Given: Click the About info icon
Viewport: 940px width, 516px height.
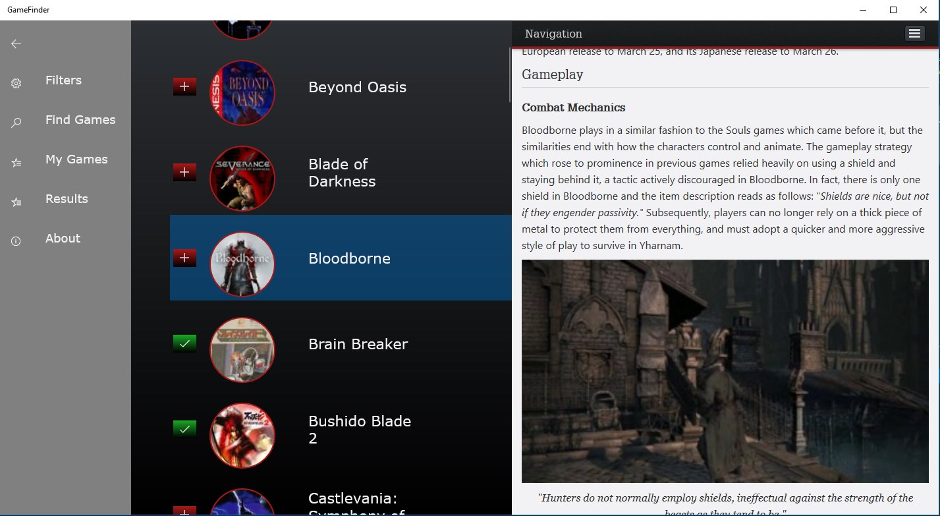Looking at the screenshot, I should coord(16,241).
